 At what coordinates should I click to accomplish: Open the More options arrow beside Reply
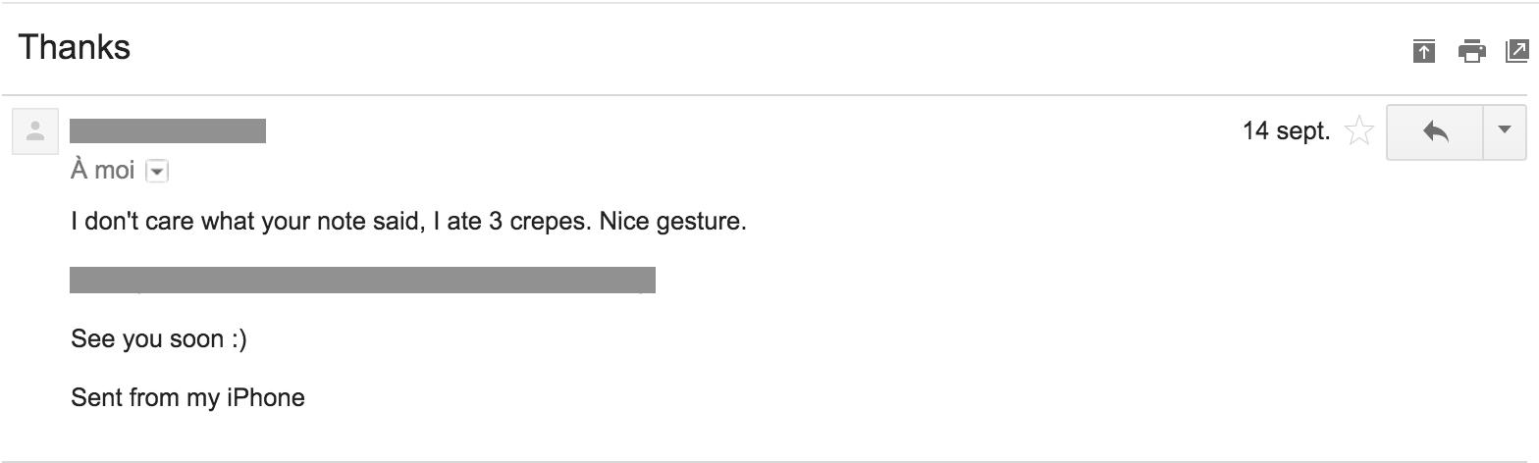pyautogui.click(x=1504, y=131)
